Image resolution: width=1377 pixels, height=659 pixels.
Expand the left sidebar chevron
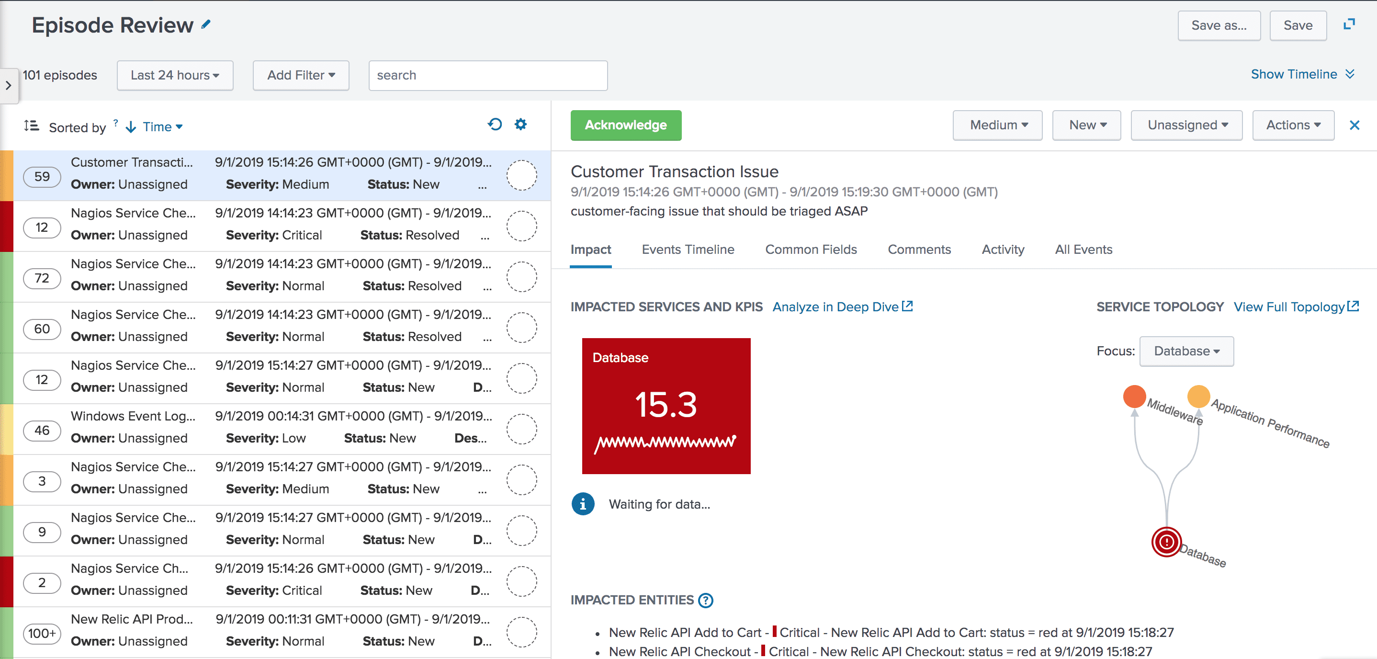click(x=9, y=85)
